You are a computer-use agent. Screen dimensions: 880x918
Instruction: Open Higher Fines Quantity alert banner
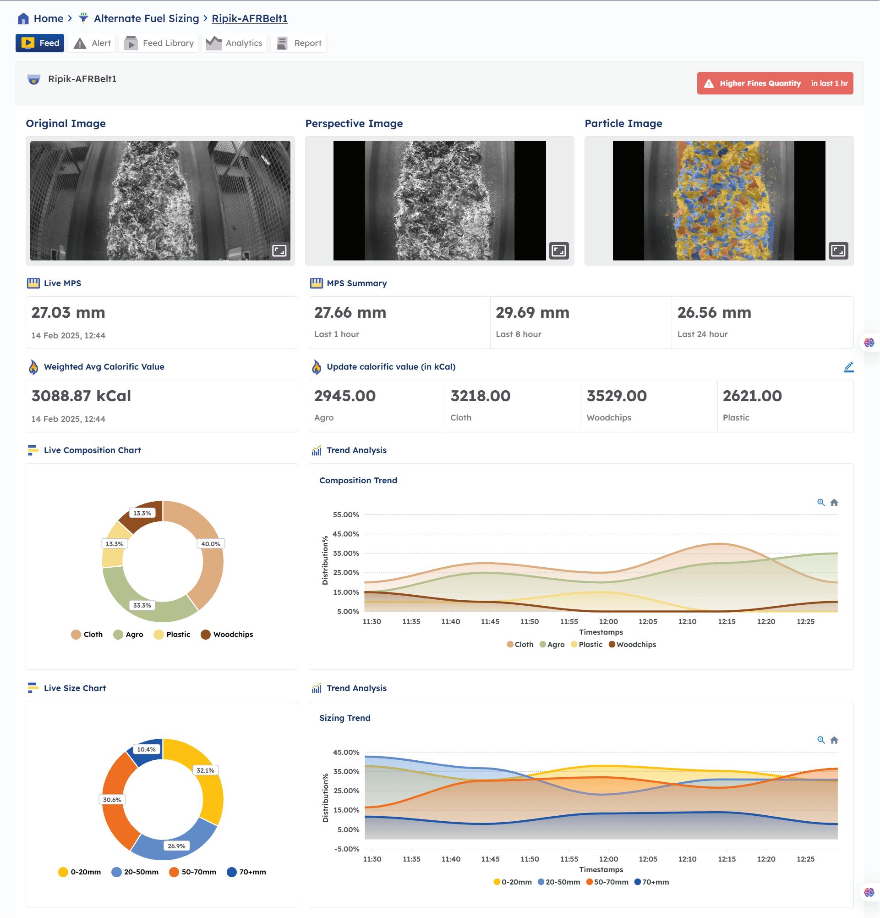(x=775, y=83)
